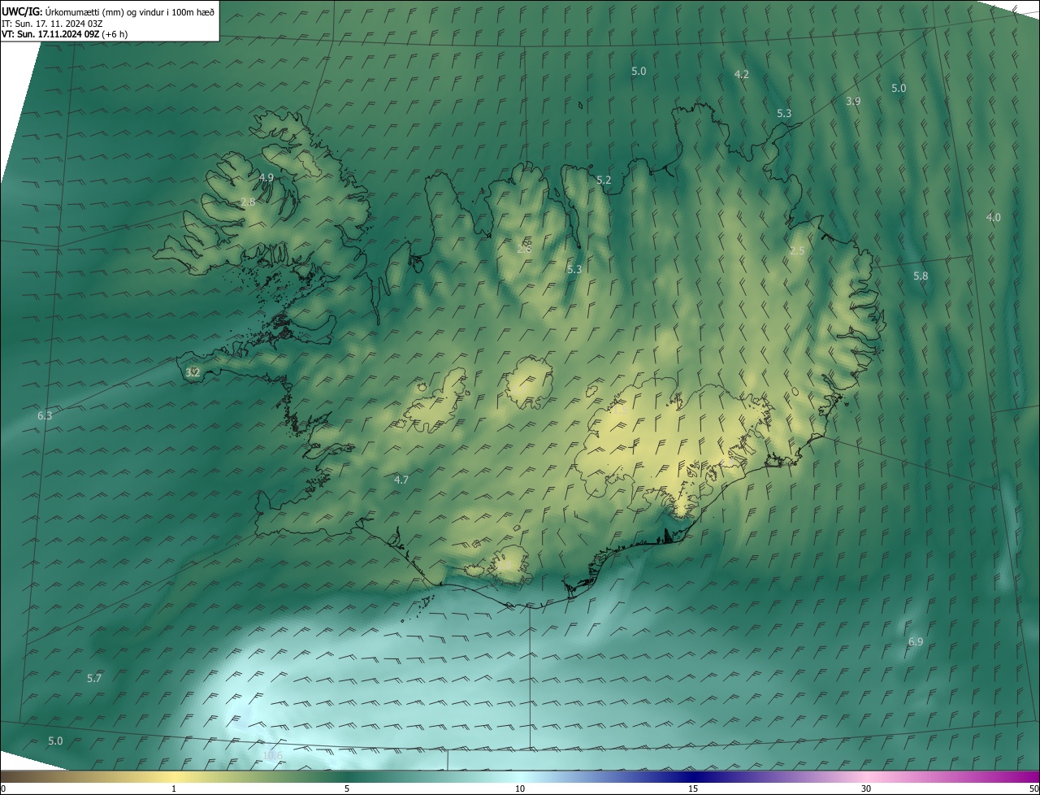Click the 4.7 value label
This screenshot has width=1040, height=795.
pyautogui.click(x=401, y=480)
